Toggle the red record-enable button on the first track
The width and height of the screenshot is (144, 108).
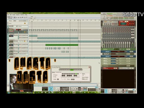[17, 30]
